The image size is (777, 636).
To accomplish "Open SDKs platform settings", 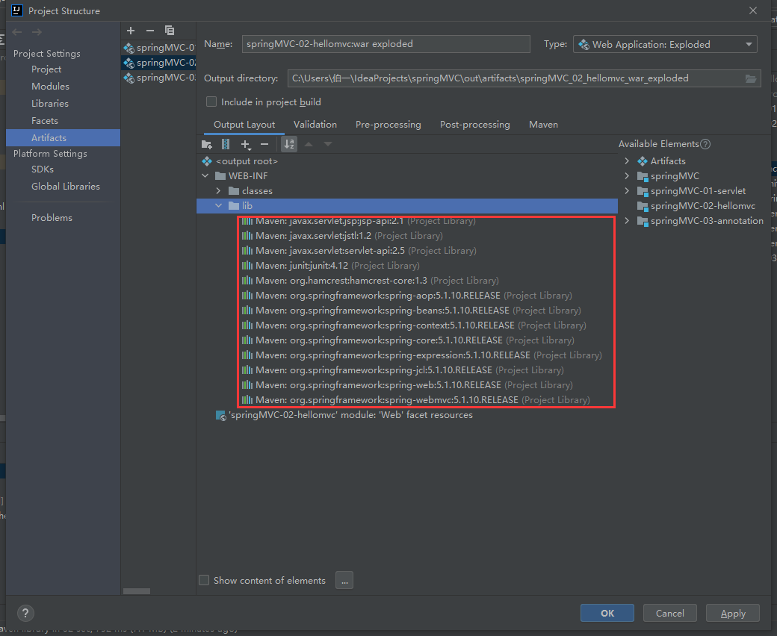I will [x=43, y=169].
